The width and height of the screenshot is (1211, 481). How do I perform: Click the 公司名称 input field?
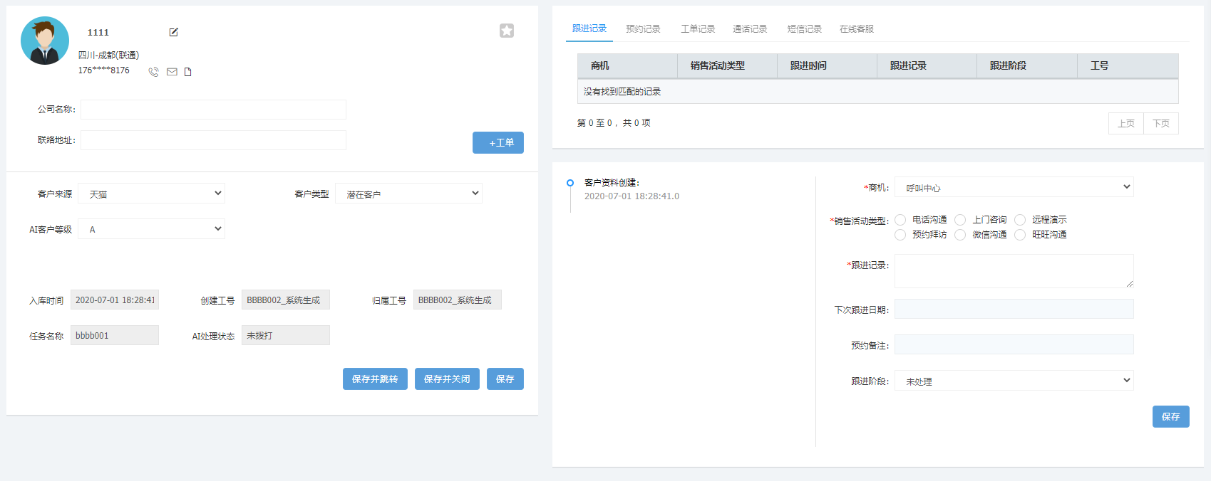[213, 110]
